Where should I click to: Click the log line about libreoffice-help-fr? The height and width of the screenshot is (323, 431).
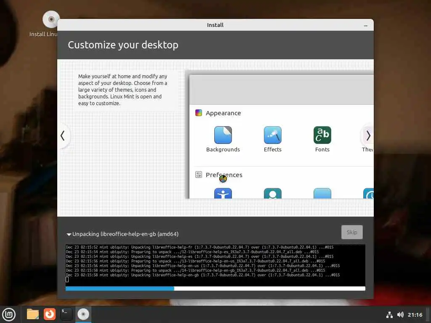click(200, 247)
